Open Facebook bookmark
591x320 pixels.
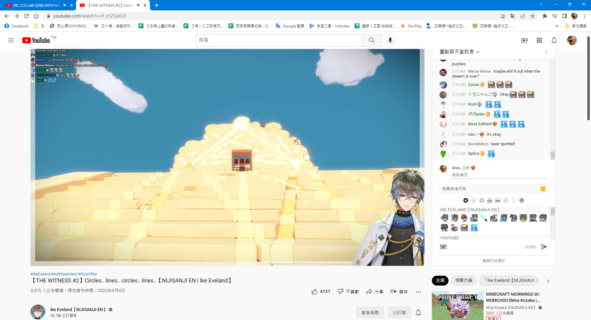click(17, 26)
